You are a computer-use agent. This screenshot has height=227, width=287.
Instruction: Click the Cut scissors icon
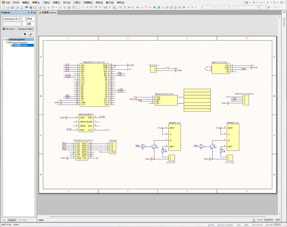point(60,7)
